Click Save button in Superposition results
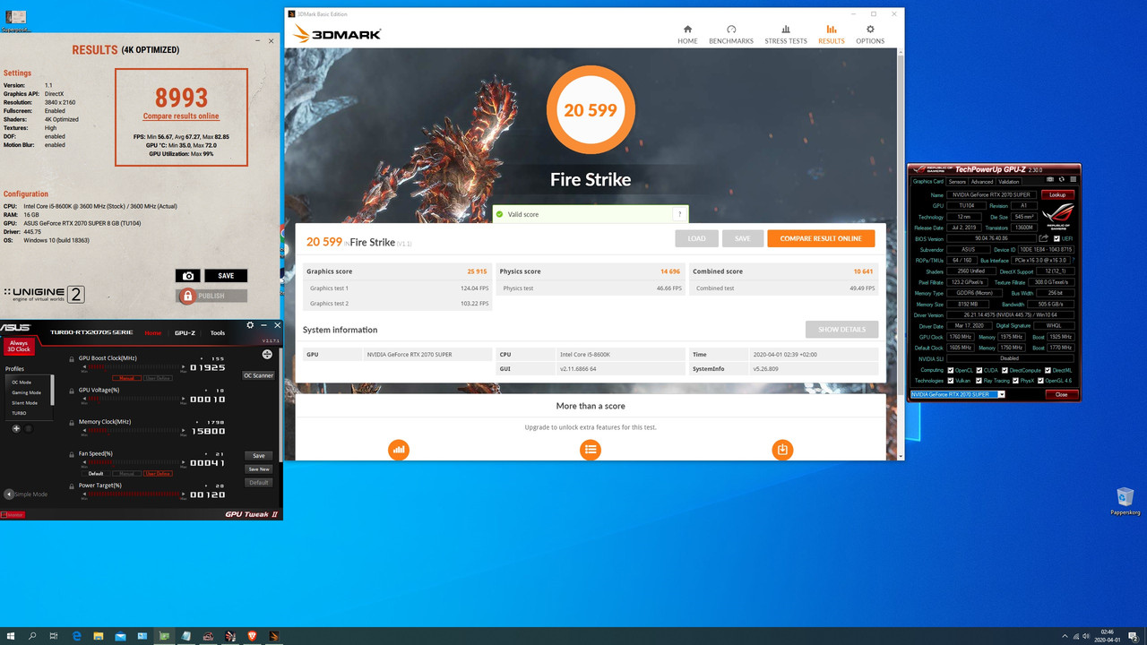 coord(226,276)
